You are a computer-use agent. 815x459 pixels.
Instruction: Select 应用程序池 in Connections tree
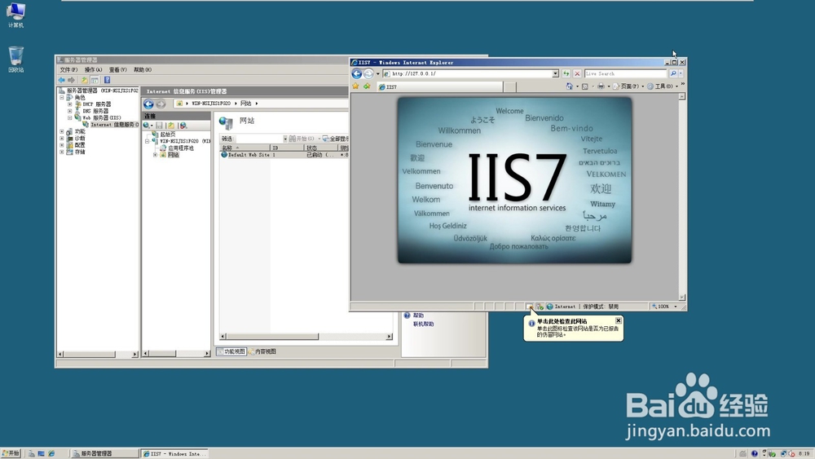click(x=180, y=148)
